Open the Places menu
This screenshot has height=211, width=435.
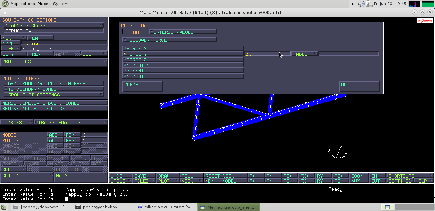44,4
